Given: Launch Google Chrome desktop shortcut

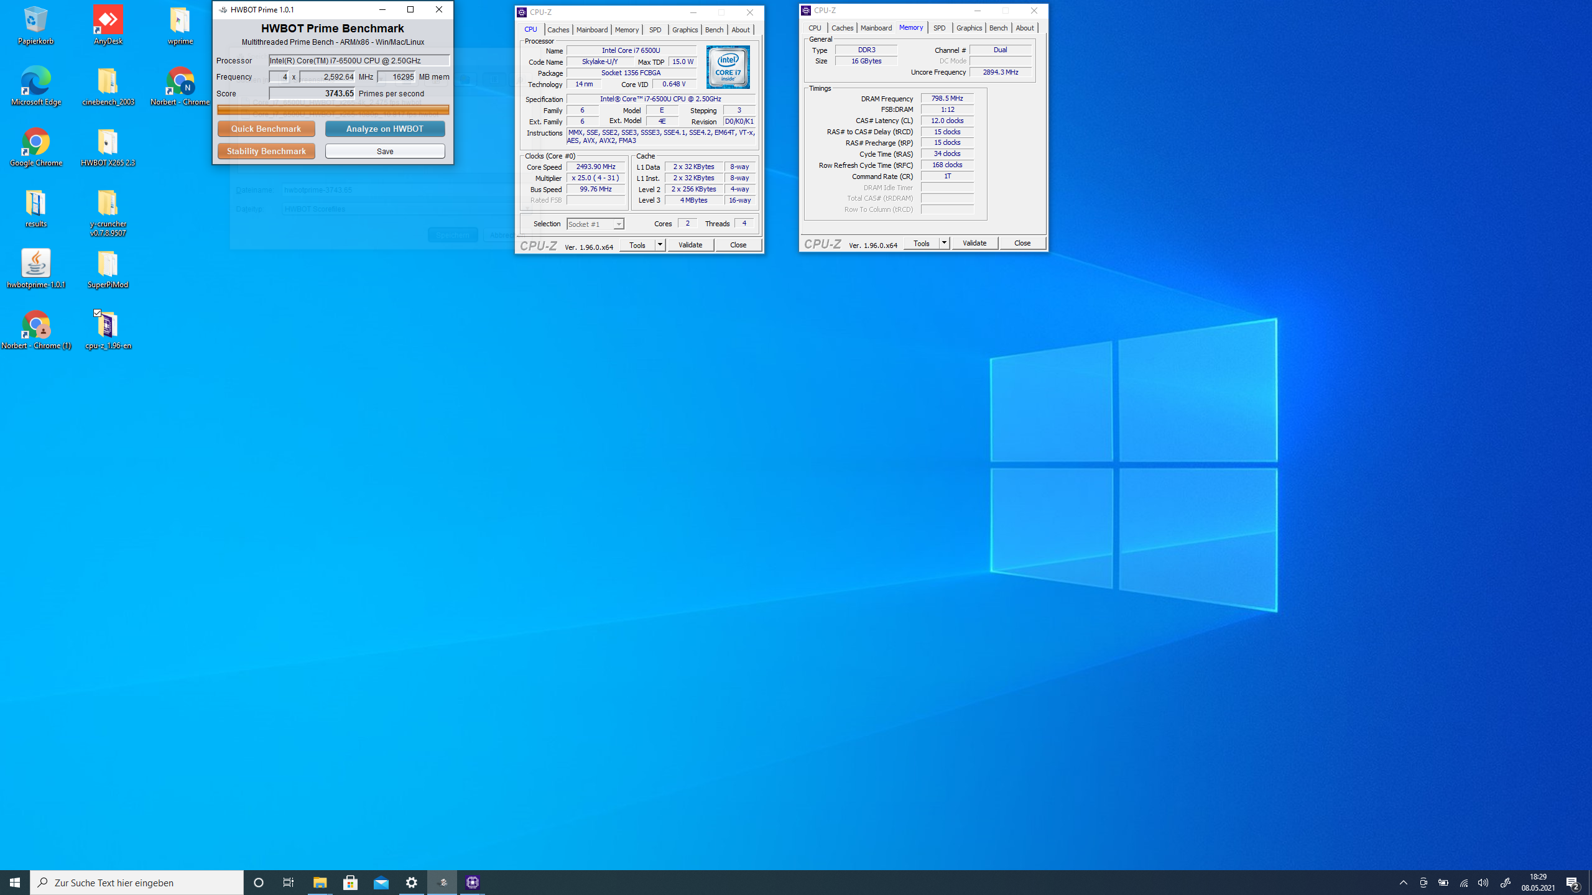Looking at the screenshot, I should pyautogui.click(x=35, y=147).
